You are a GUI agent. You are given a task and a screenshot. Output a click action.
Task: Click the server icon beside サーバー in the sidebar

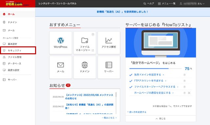[x=4, y=80]
